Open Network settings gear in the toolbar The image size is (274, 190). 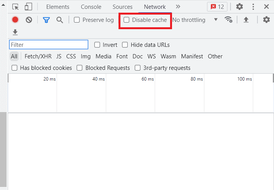pos(266,20)
